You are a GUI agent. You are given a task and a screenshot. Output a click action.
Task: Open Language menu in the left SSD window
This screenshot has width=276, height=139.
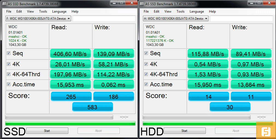(x=59, y=11)
